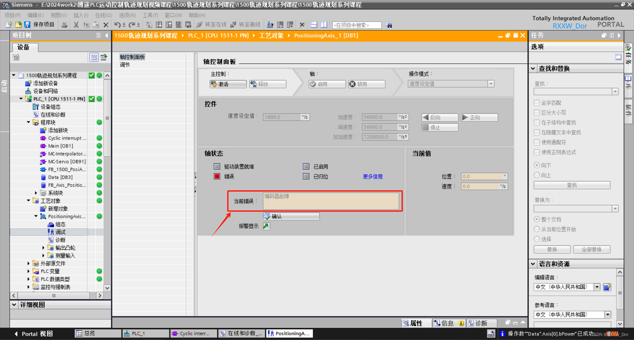Screen dimensions: 634x340
Task: Click the red error status indicator
Action: (217, 176)
